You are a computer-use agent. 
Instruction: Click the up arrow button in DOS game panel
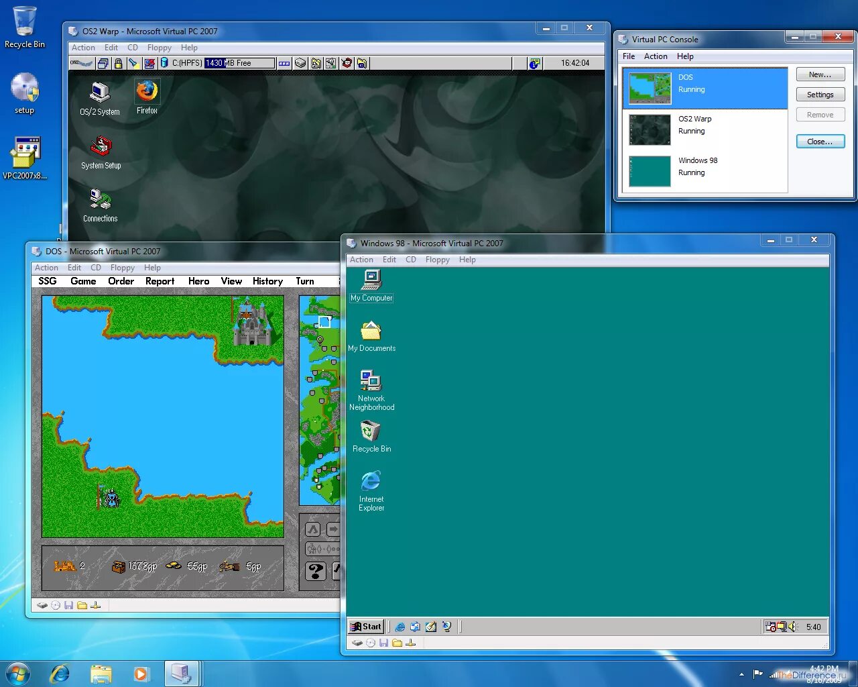tap(313, 529)
